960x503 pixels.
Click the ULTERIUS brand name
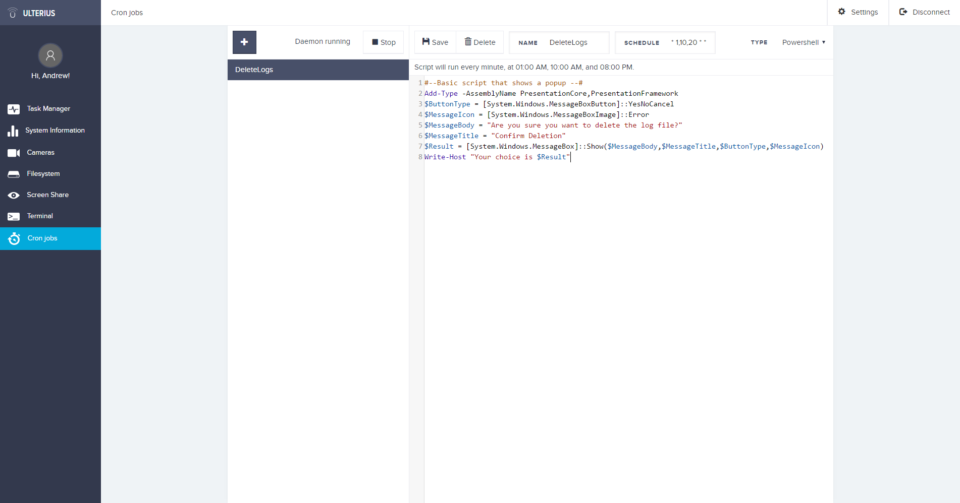tap(39, 13)
